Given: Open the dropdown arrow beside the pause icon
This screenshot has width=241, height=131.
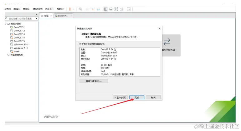Looking at the screenshot, I should 74,9.
